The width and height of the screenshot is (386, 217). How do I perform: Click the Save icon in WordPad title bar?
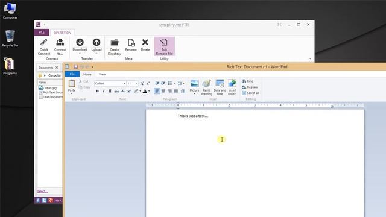75,67
